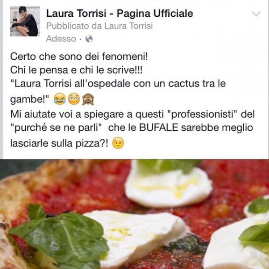
Task: Open the attached pizza photo
Action: (134, 214)
